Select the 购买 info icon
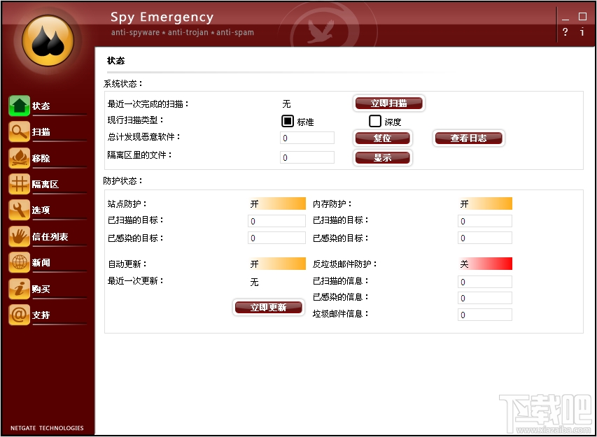This screenshot has width=597, height=437. 19,289
